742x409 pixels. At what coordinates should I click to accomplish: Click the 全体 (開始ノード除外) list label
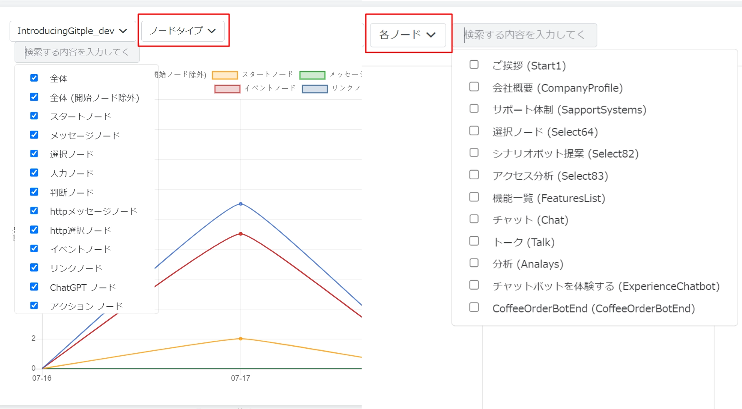point(95,98)
